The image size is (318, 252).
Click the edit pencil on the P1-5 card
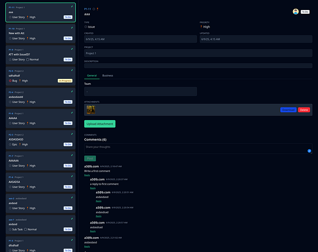click(x=72, y=240)
